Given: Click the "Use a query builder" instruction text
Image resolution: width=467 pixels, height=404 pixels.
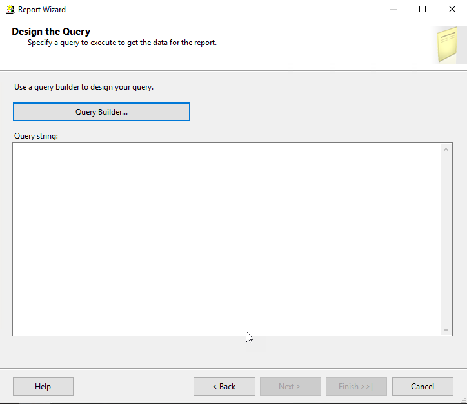Looking at the screenshot, I should (84, 86).
